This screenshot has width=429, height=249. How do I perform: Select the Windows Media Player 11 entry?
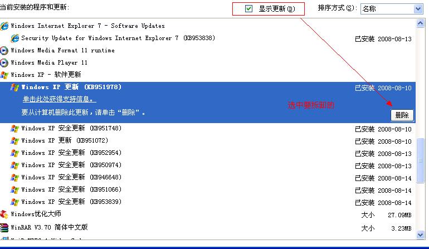(49, 62)
